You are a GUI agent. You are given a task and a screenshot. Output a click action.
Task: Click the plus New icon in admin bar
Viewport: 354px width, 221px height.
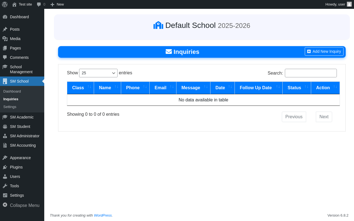[52, 4]
